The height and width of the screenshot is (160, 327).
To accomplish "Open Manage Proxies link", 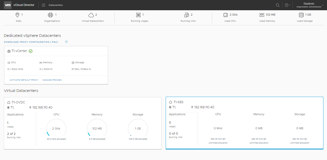I will (52, 80).
